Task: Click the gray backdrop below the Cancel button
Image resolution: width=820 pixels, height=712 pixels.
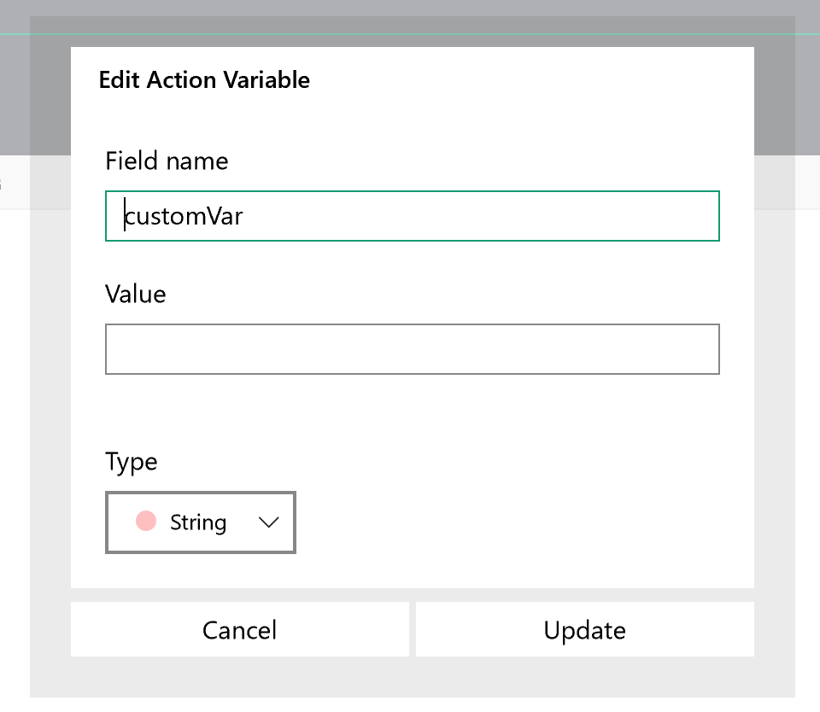Action: click(239, 677)
